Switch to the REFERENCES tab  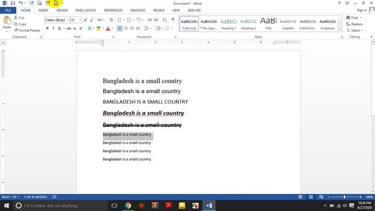[x=113, y=11]
